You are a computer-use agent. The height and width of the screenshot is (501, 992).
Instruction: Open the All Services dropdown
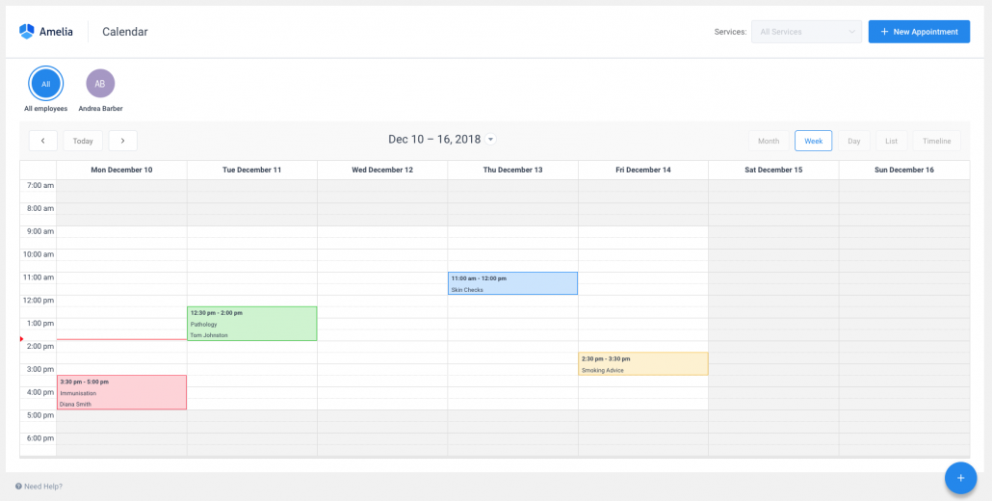805,32
